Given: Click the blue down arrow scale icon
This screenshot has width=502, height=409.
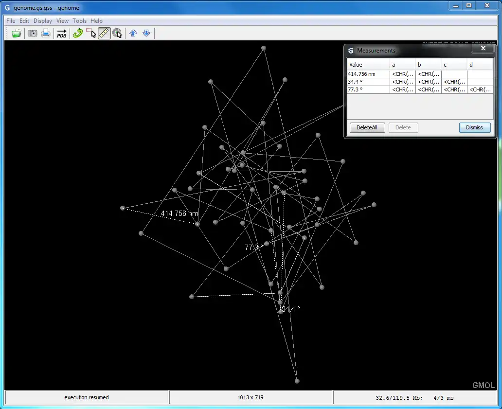Looking at the screenshot, I should click(x=146, y=33).
